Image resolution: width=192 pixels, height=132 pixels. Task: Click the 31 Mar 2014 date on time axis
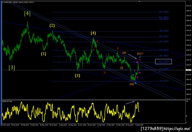(x=35, y=125)
